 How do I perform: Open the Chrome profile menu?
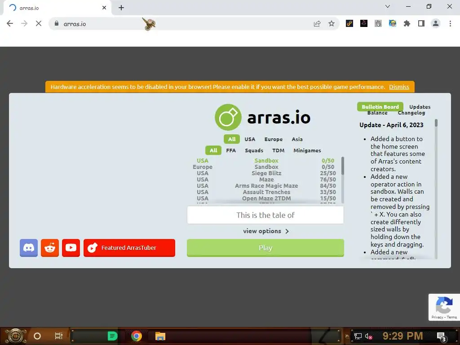coord(436,23)
